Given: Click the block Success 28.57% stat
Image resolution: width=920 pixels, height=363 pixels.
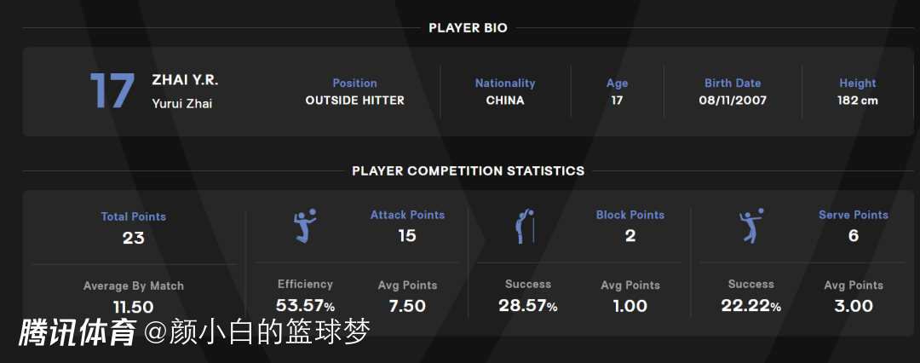Looking at the screenshot, I should point(528,306).
